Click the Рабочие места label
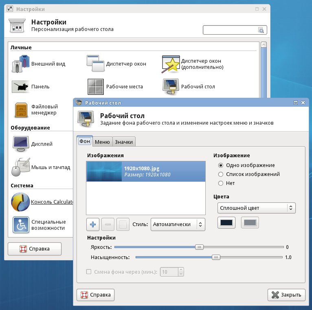 tap(125, 86)
